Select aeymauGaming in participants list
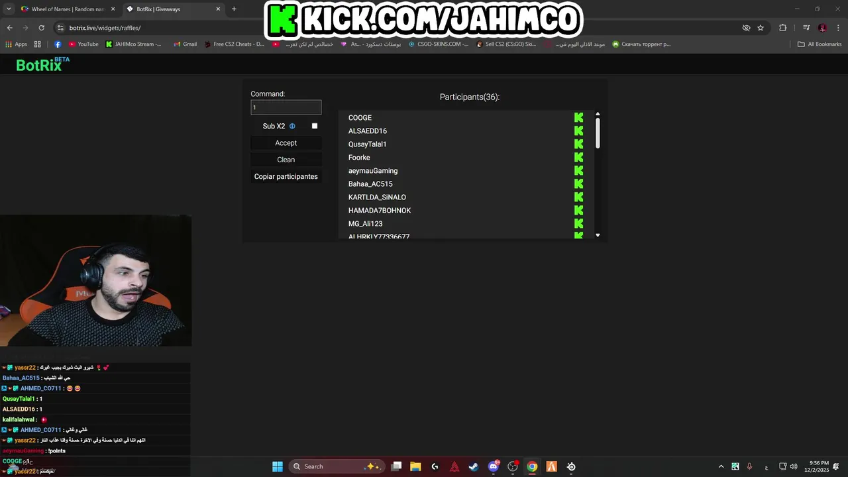Image resolution: width=848 pixels, height=477 pixels. click(x=373, y=171)
